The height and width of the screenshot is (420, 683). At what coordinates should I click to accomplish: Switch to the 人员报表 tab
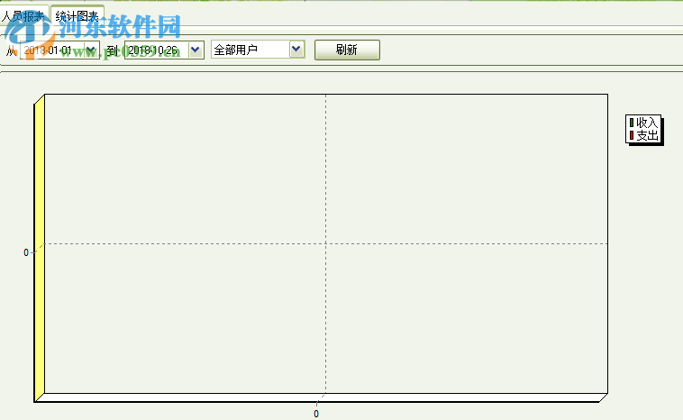23,16
